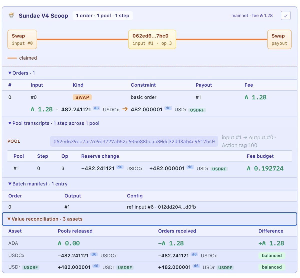This screenshot has width=300, height=278.
Task: Click the USDCx asset label in reconciliation
Action: pos(16,255)
